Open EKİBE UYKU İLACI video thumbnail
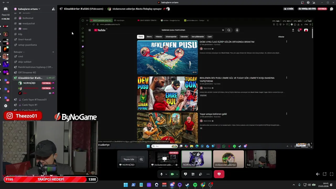 pos(167,57)
